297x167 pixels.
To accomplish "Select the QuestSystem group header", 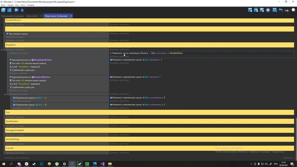I will coord(149,121).
